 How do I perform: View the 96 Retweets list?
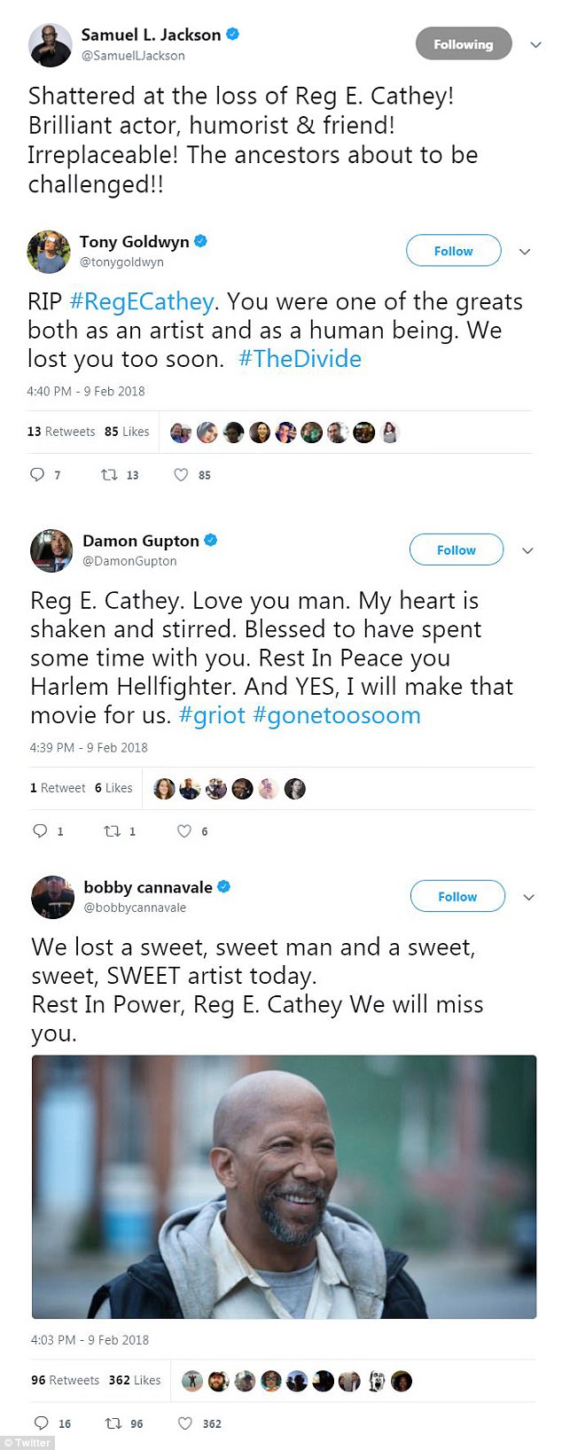65,1380
